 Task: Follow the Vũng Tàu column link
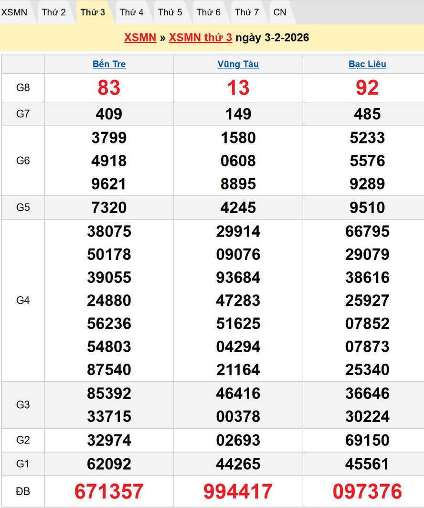pyautogui.click(x=238, y=64)
